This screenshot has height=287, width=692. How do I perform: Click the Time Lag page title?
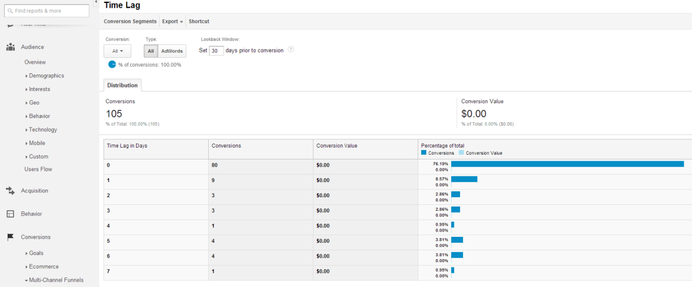coord(122,6)
